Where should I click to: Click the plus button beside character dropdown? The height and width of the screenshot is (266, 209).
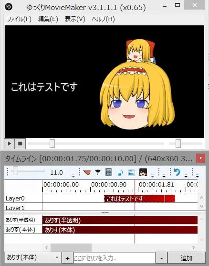pyautogui.click(x=67, y=258)
